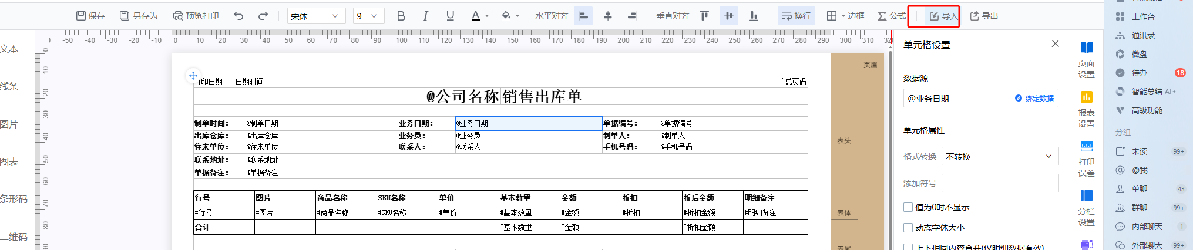This screenshot has width=1193, height=250.
Task: Open the fill color dropdown arrow
Action: [517, 16]
